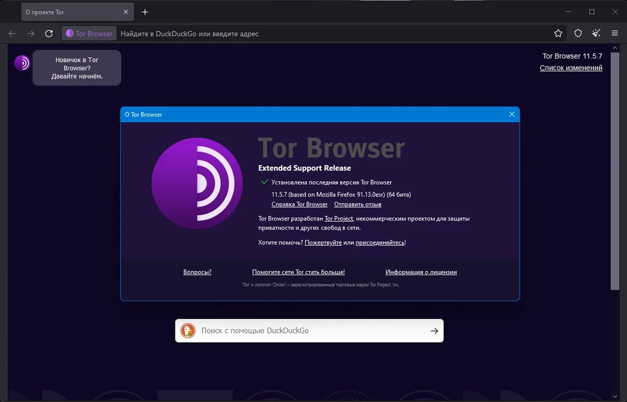Viewport: 627px width, 402px height.
Task: Reload the current page
Action: point(49,33)
